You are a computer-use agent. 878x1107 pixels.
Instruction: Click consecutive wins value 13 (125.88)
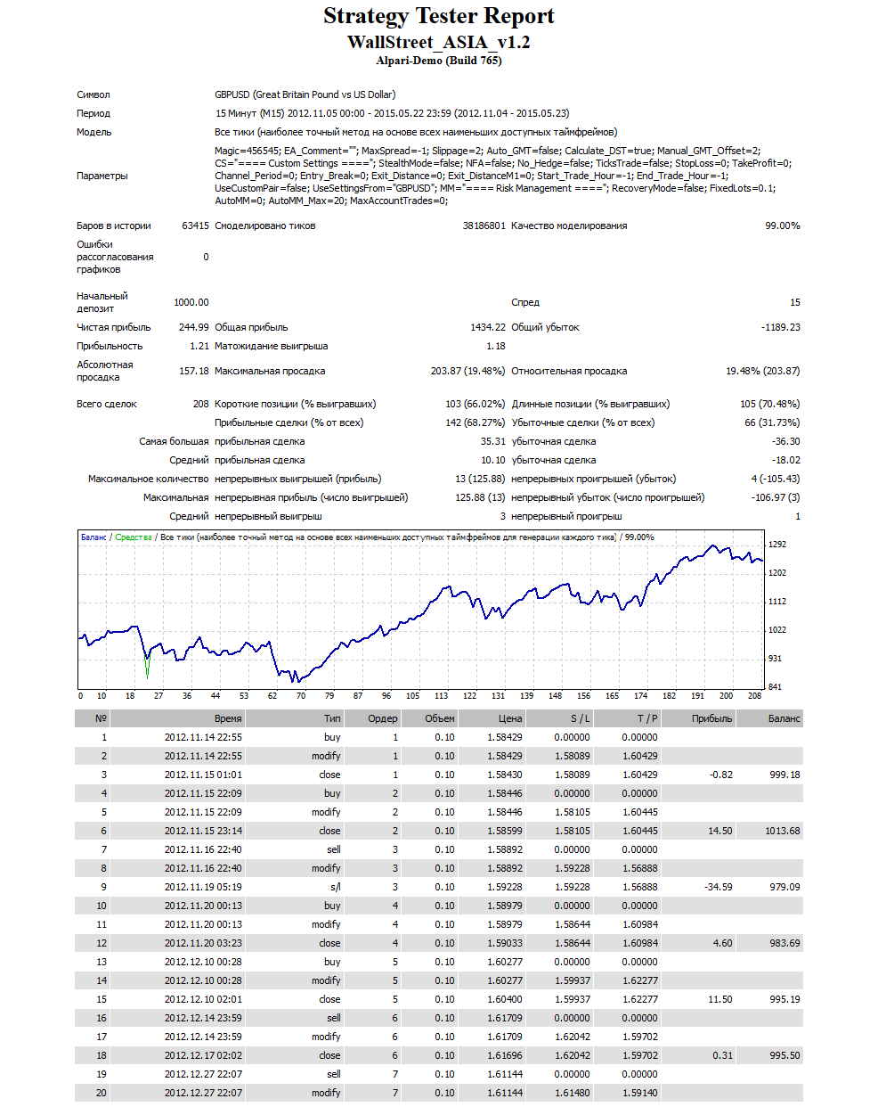click(x=481, y=479)
